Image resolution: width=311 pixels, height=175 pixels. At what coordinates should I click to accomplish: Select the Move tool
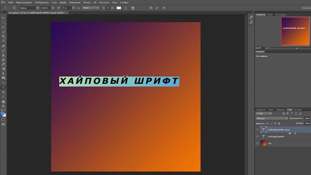tap(3, 18)
